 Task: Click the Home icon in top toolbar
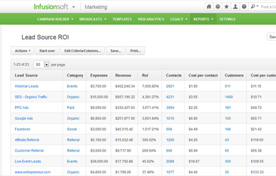pyautogui.click(x=209, y=7)
